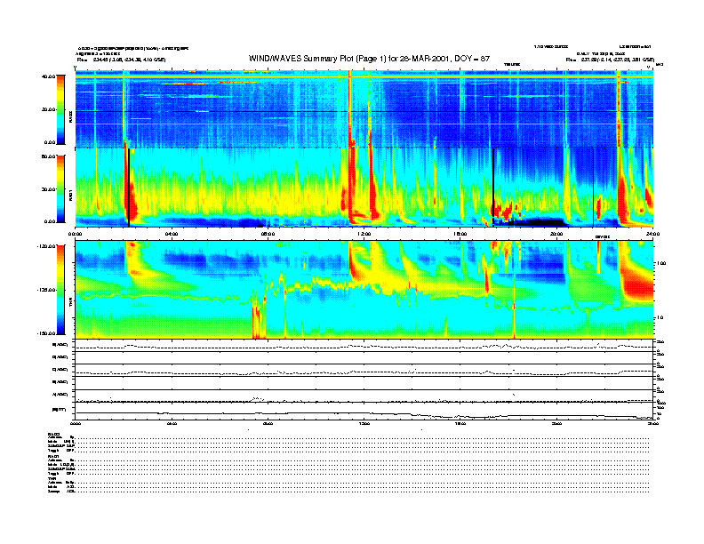Click the 60.00 color scale label
The width and height of the screenshot is (704, 544).
(x=48, y=156)
